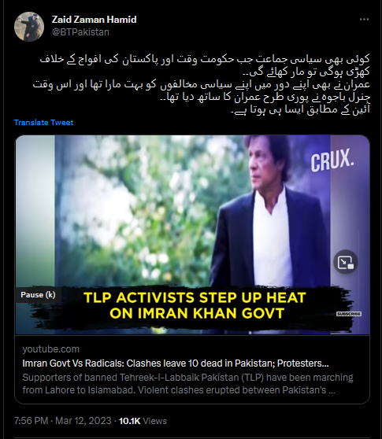Image resolution: width=382 pixels, height=439 pixels.
Task: Click the 10.1K Views count
Action: [143, 421]
